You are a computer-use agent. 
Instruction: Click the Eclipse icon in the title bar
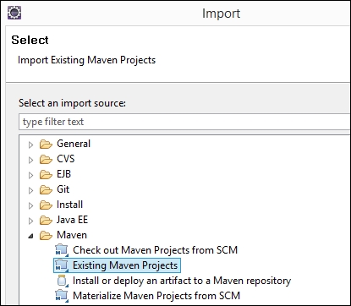pyautogui.click(x=14, y=13)
